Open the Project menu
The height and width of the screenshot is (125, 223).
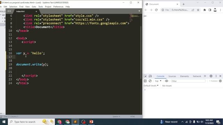48,7
